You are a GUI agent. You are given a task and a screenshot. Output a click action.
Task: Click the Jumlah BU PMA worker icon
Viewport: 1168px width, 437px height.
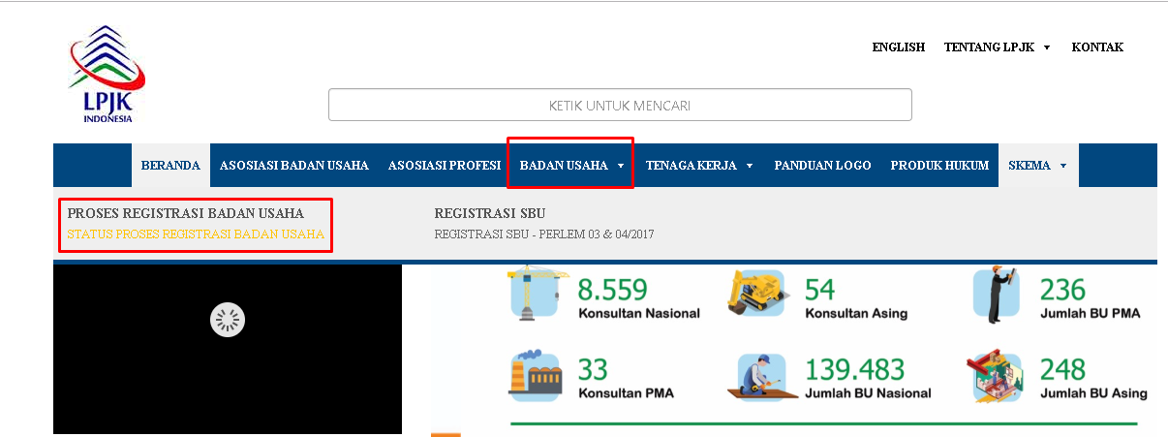[995, 294]
